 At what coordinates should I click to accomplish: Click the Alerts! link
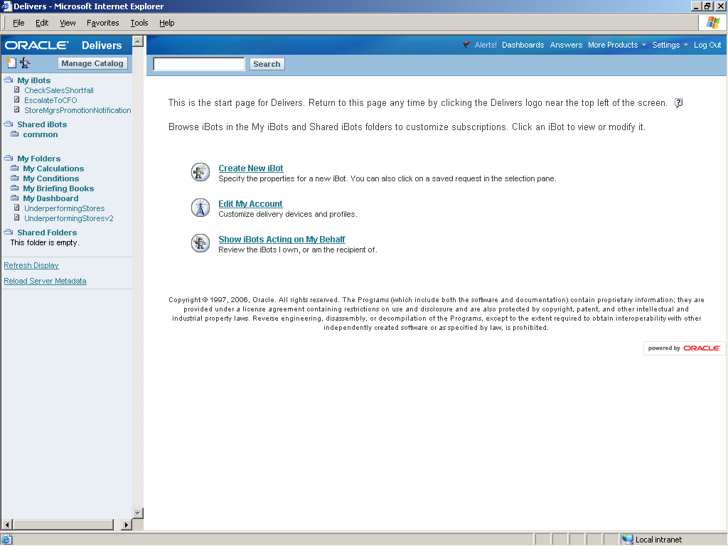pos(486,45)
